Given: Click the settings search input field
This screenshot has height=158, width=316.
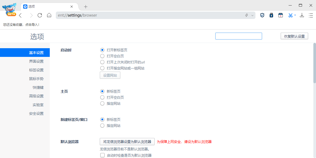Looking at the screenshot, I should tap(239, 36).
